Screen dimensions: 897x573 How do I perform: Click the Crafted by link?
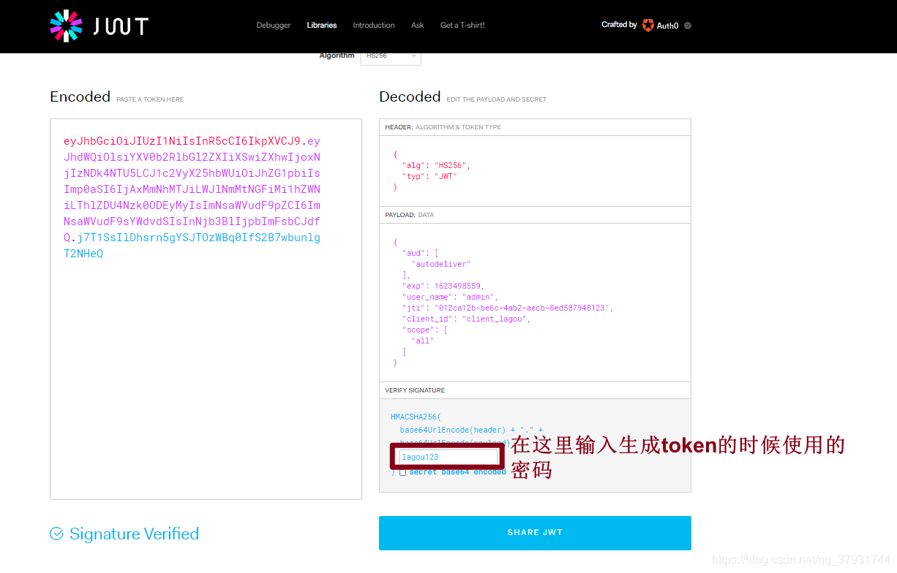point(619,25)
